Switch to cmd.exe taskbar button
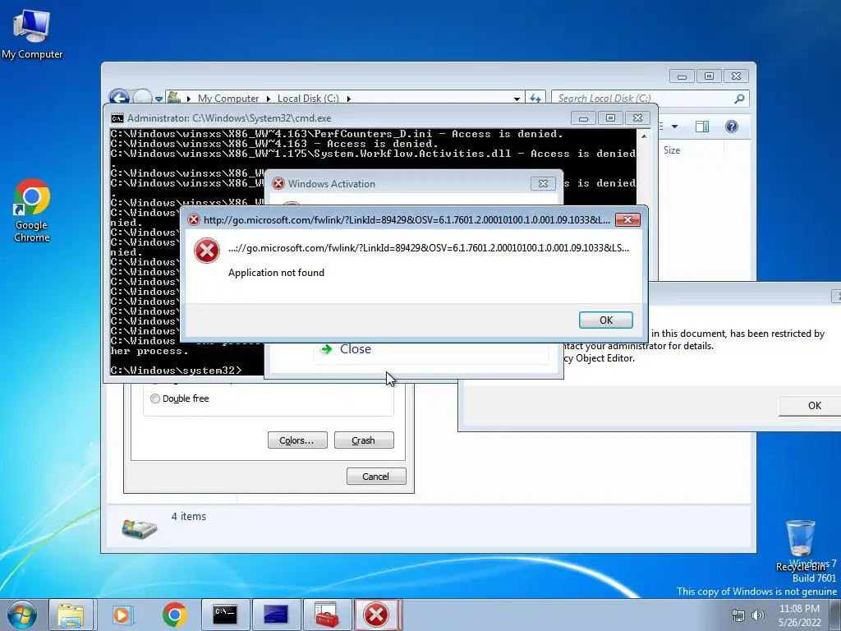The image size is (841, 631). point(225,615)
